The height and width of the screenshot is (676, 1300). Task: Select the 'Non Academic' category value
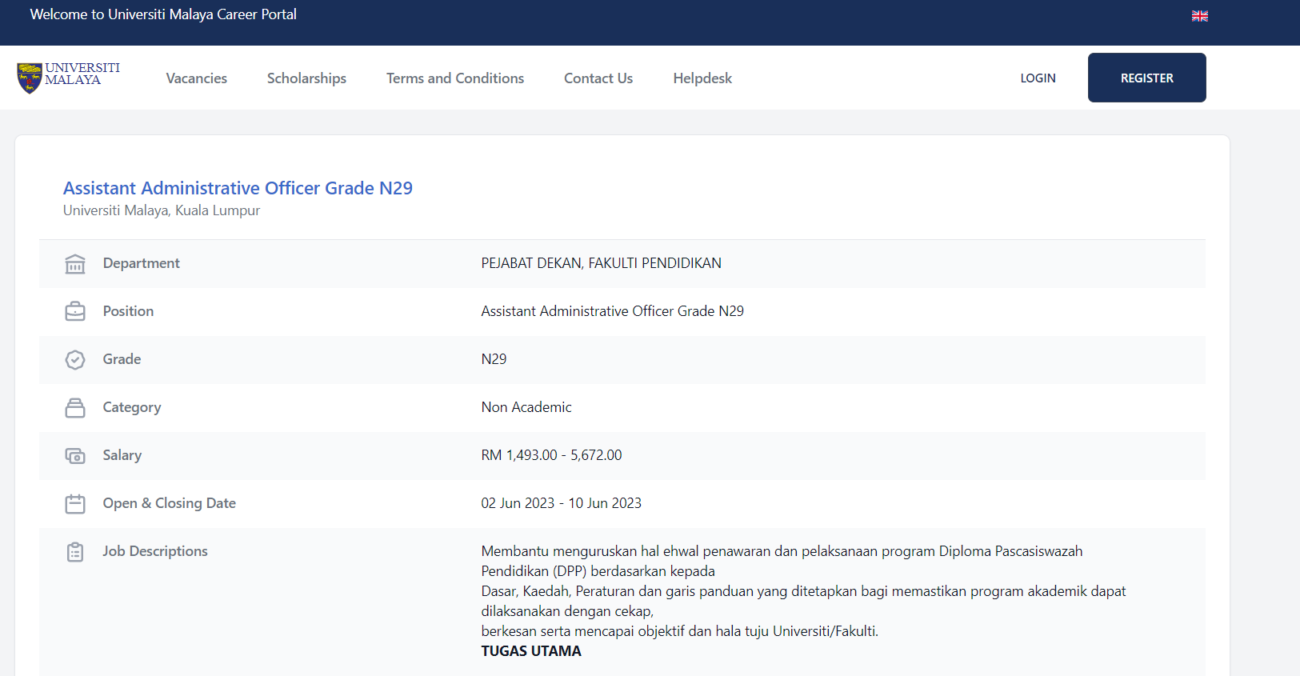pyautogui.click(x=526, y=407)
